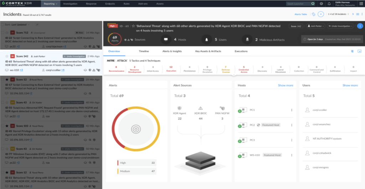Click the PC2 isolation status icon
The height and width of the screenshot is (189, 365).
(258, 125)
